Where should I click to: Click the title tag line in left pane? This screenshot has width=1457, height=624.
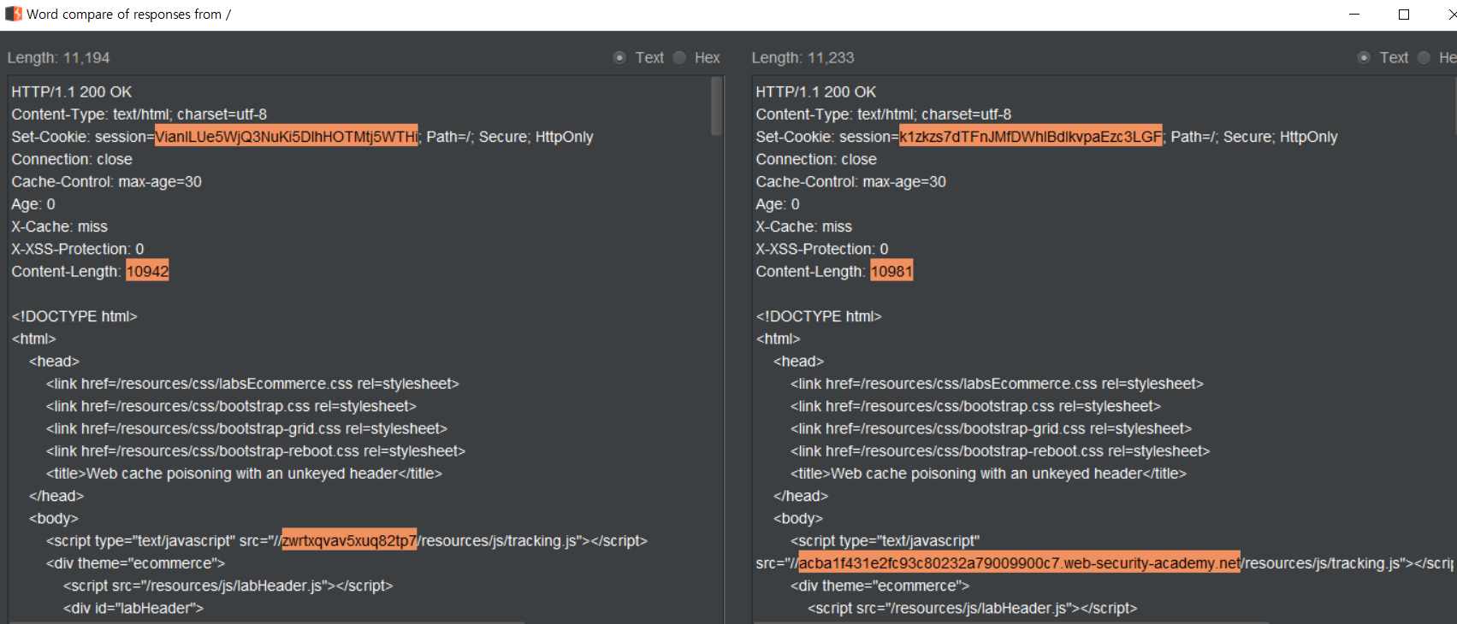coord(244,474)
